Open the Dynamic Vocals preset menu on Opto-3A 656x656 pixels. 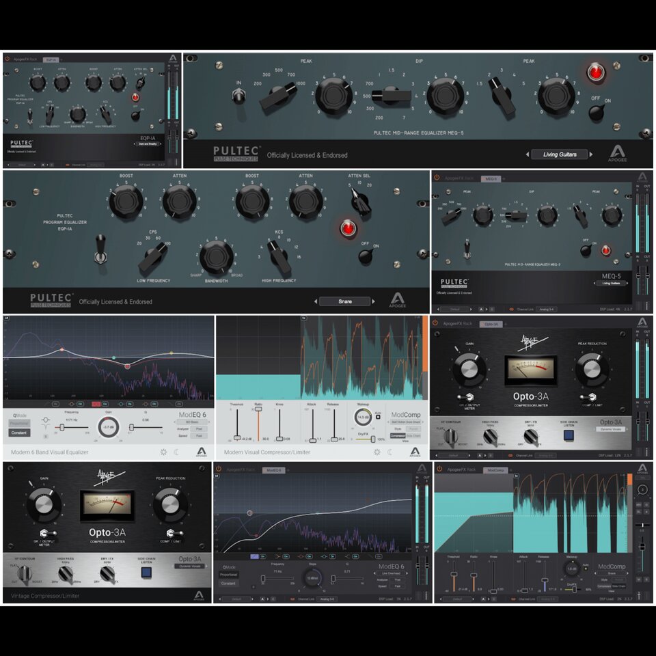pos(612,429)
